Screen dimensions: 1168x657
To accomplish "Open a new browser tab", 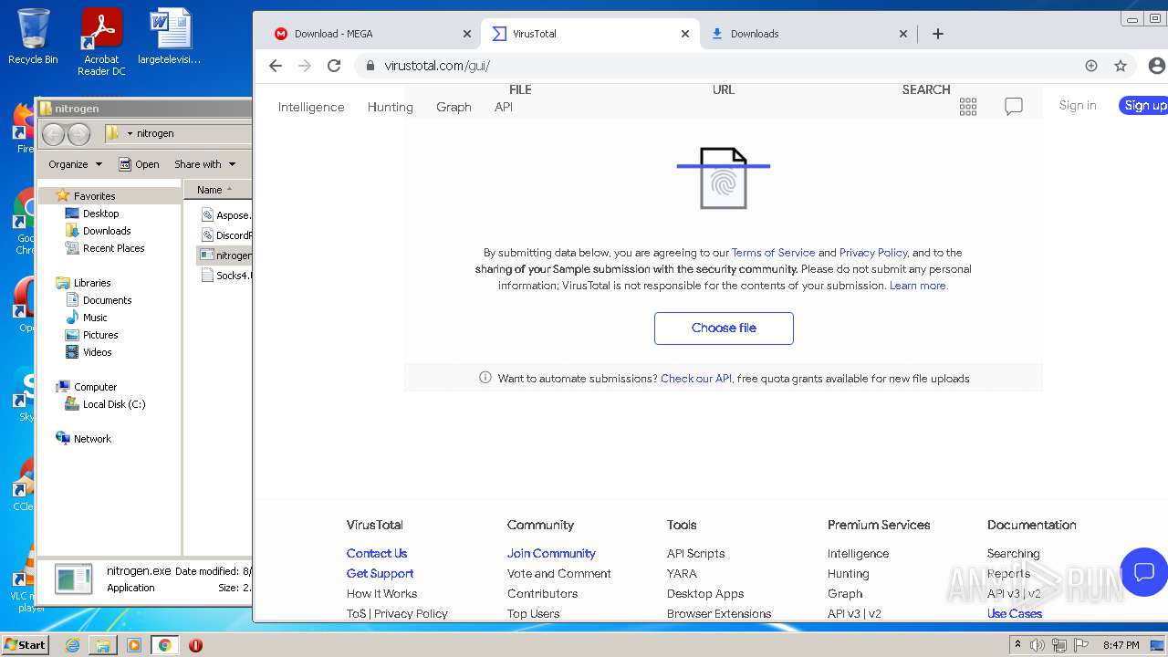I will tap(938, 34).
